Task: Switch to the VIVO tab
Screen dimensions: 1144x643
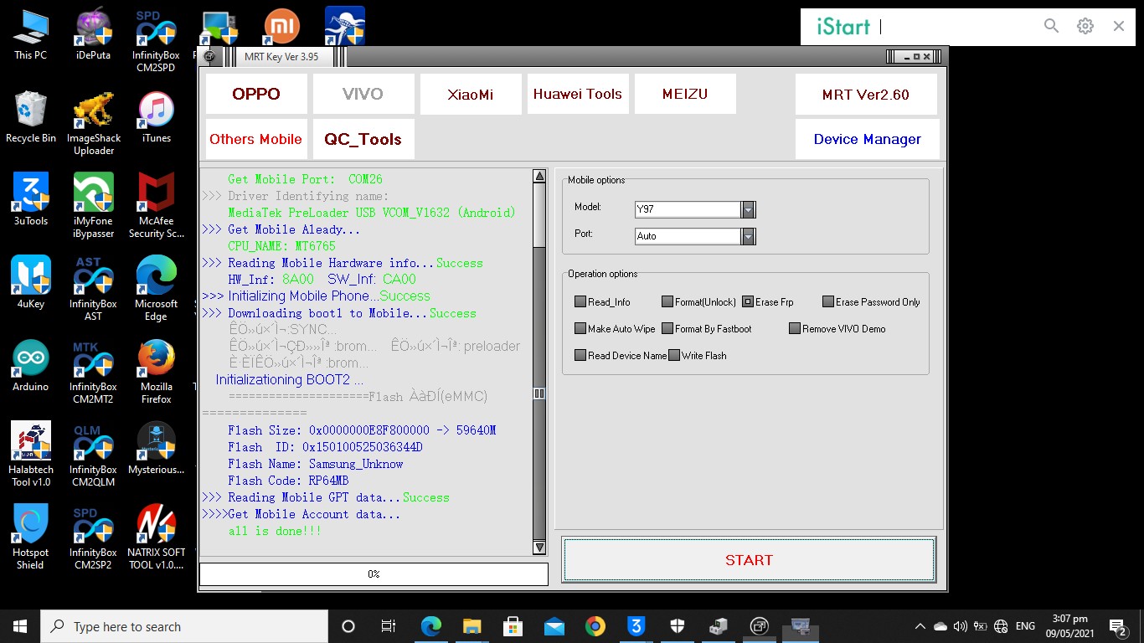Action: tap(363, 94)
